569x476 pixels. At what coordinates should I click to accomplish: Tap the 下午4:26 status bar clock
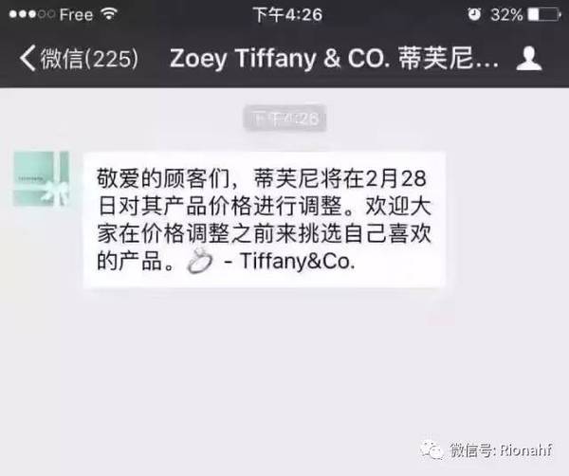pos(287,14)
